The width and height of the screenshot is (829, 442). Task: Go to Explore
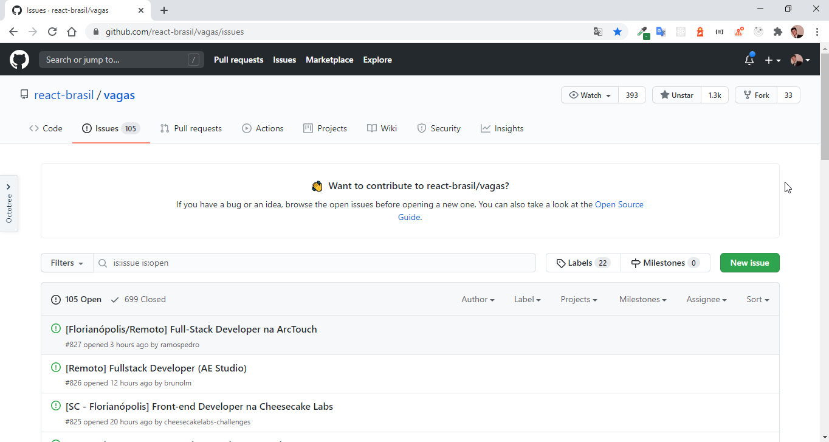(377, 60)
